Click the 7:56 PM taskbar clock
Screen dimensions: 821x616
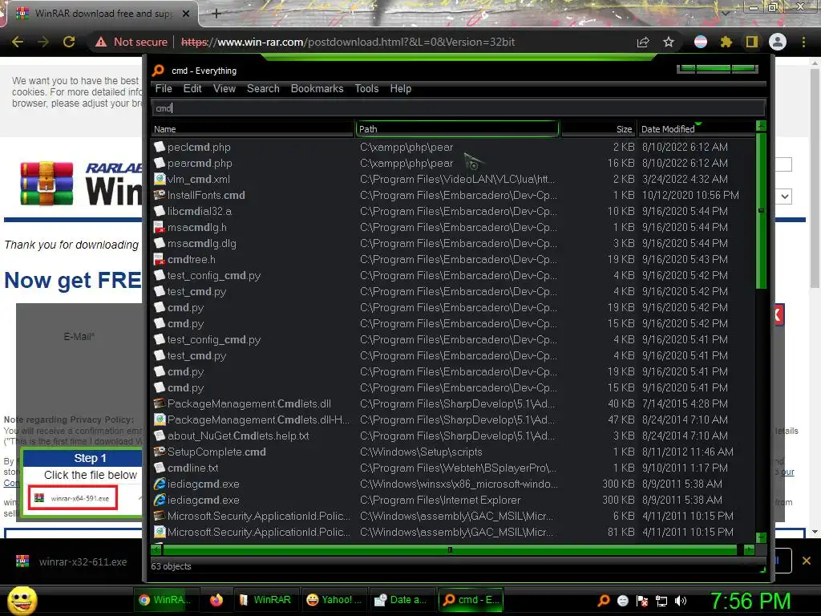(x=750, y=601)
